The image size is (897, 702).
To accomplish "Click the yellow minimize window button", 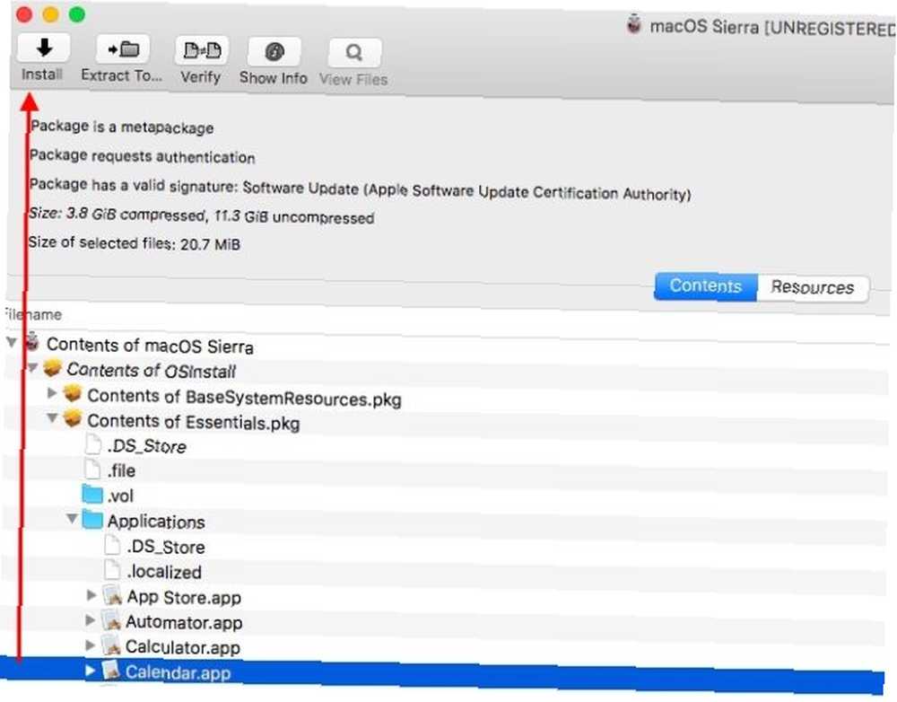I will pyautogui.click(x=50, y=13).
